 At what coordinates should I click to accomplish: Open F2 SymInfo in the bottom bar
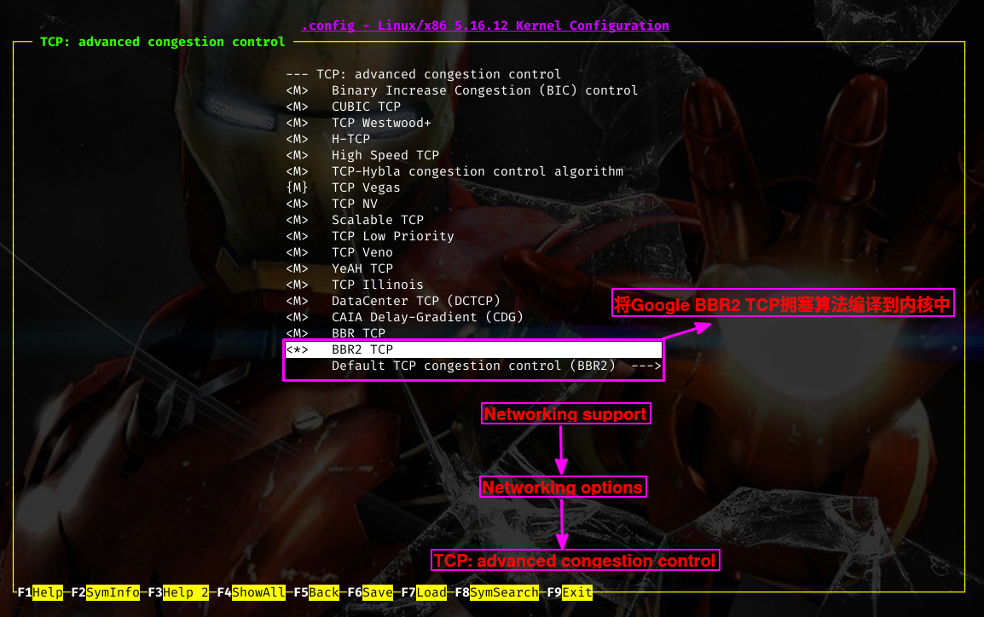click(113, 592)
